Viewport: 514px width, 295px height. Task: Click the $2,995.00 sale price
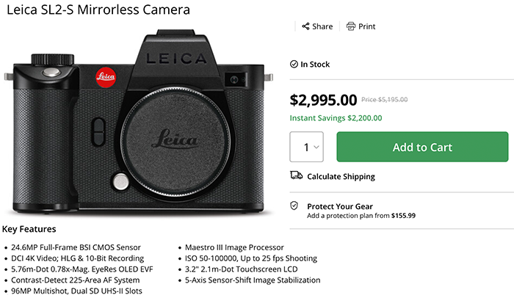point(324,99)
